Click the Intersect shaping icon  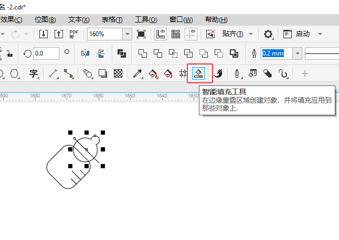point(173,53)
